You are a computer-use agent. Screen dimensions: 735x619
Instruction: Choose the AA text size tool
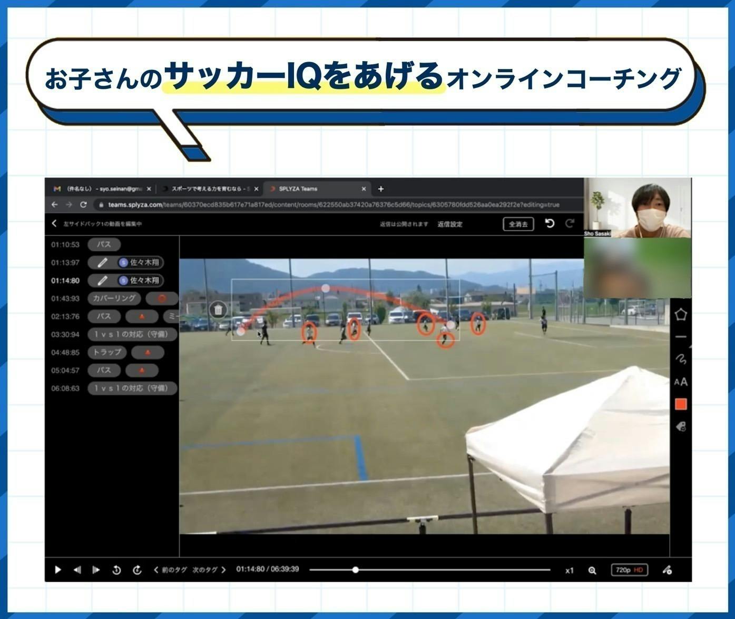pyautogui.click(x=681, y=382)
